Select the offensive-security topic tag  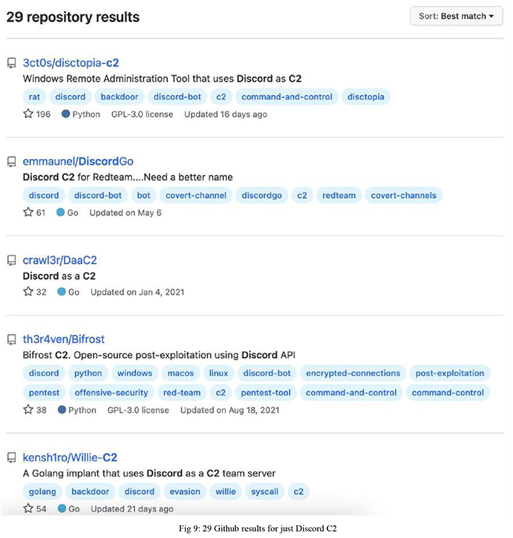click(x=111, y=393)
